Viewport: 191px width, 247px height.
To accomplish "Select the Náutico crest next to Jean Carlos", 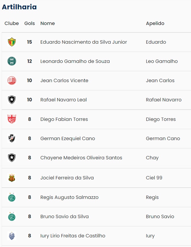I will click(12, 81).
